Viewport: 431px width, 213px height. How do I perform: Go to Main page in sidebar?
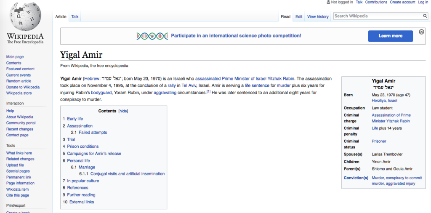tap(15, 57)
